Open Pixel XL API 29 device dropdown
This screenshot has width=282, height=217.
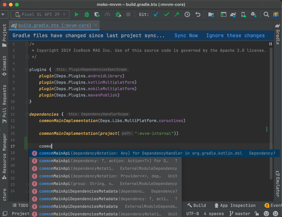(x=40, y=14)
